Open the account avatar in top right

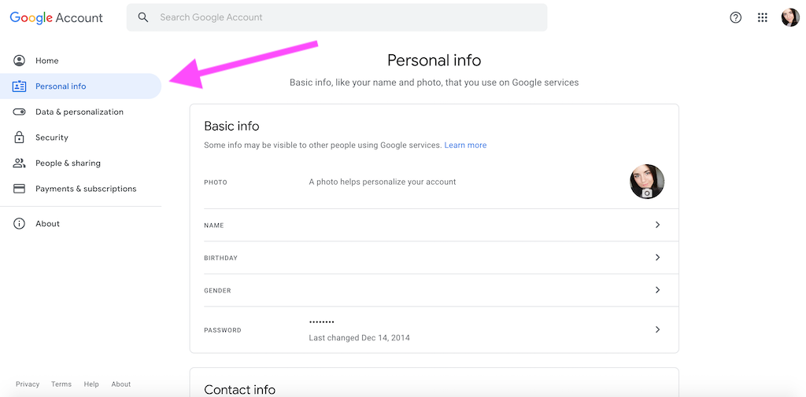[x=790, y=17]
